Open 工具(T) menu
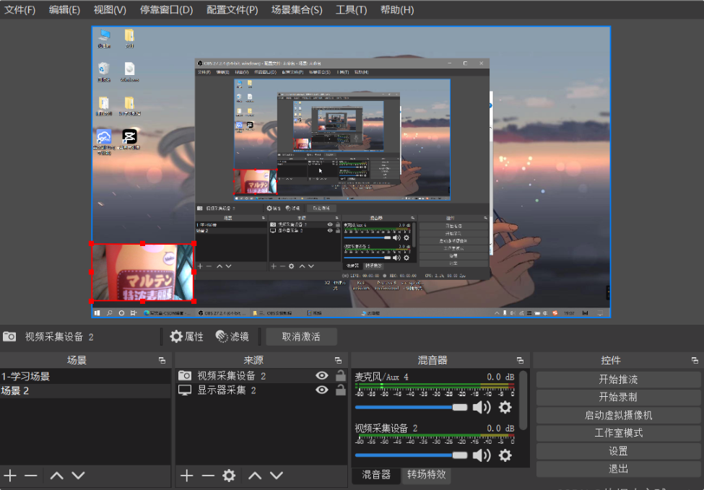 point(351,10)
